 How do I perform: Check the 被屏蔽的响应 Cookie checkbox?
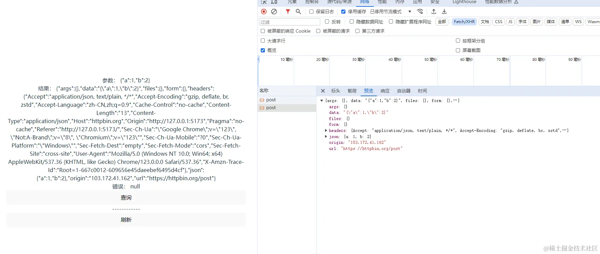pos(263,31)
